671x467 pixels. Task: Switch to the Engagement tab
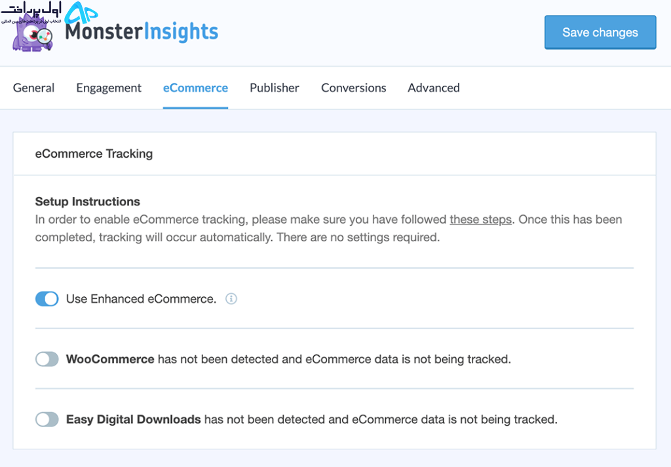tap(109, 88)
